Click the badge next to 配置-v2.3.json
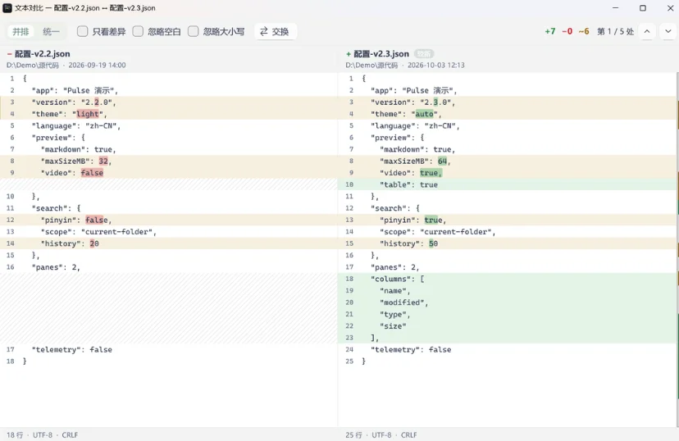Image resolution: width=679 pixels, height=441 pixels. (x=423, y=54)
